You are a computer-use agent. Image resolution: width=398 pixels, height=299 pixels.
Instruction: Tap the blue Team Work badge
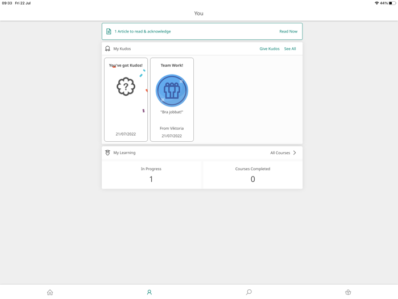(x=172, y=91)
